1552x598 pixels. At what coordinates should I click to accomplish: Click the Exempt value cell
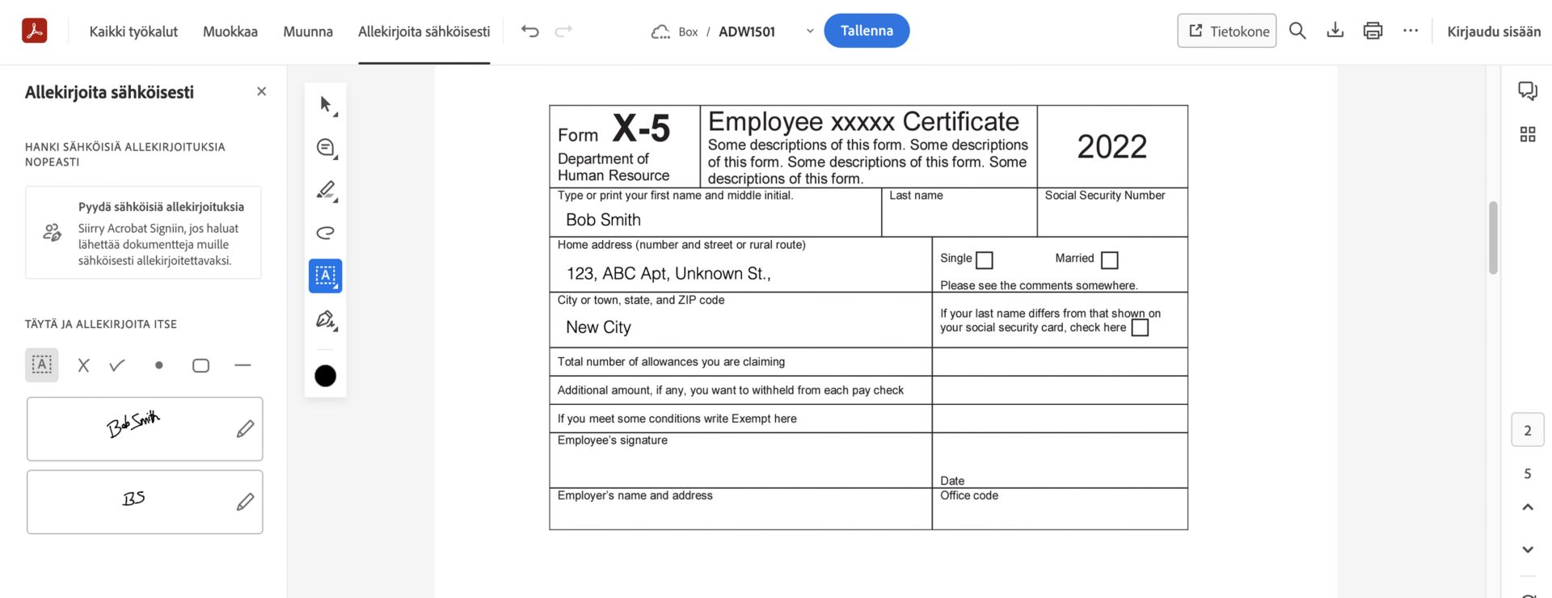(x=1060, y=419)
